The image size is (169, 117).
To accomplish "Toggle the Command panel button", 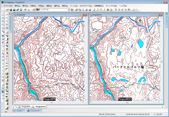I will tap(34, 111).
